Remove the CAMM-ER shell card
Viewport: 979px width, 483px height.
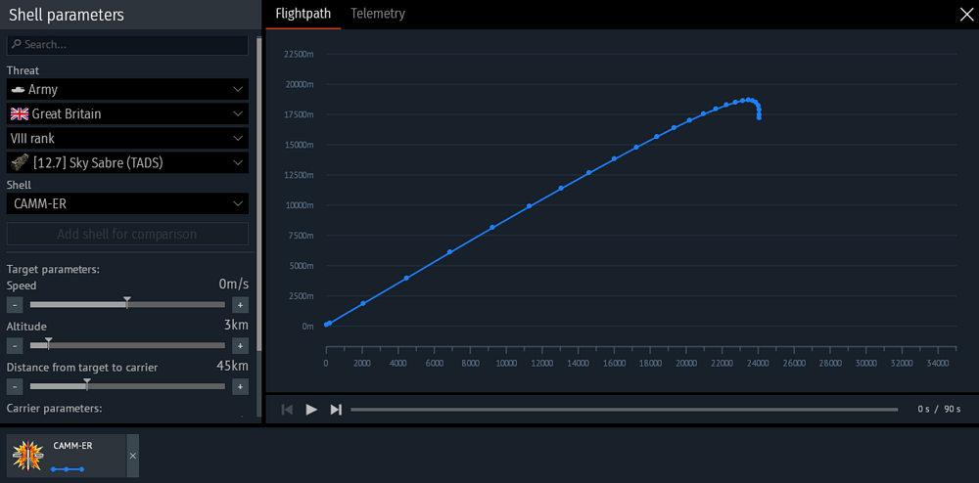(132, 456)
